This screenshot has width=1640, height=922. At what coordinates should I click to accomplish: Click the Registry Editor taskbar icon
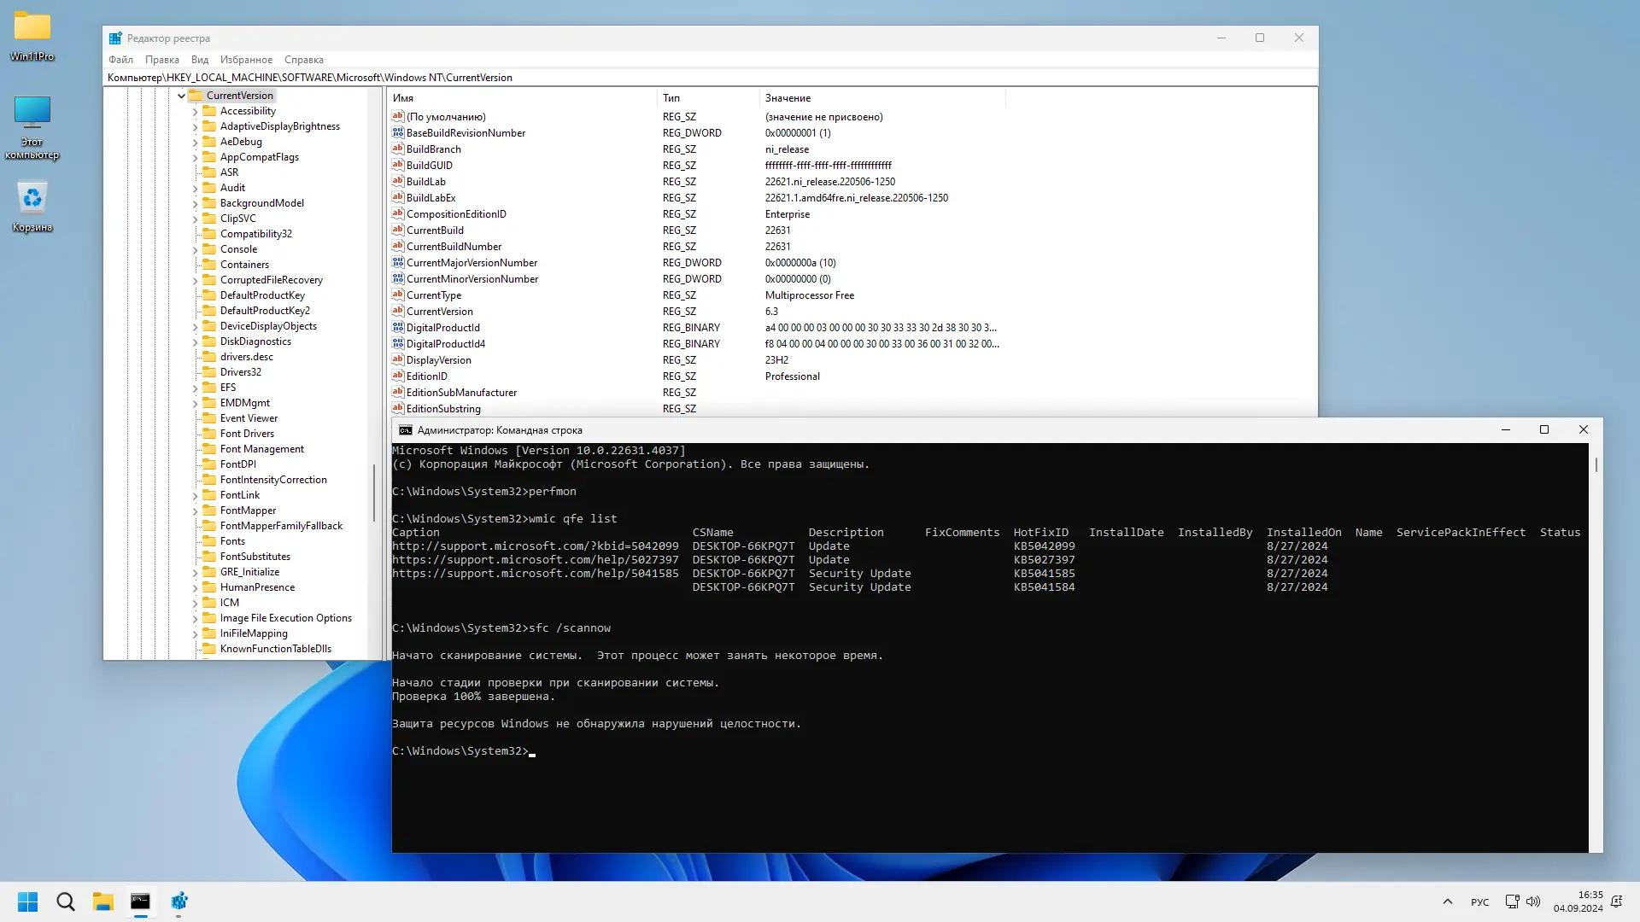coord(179,902)
